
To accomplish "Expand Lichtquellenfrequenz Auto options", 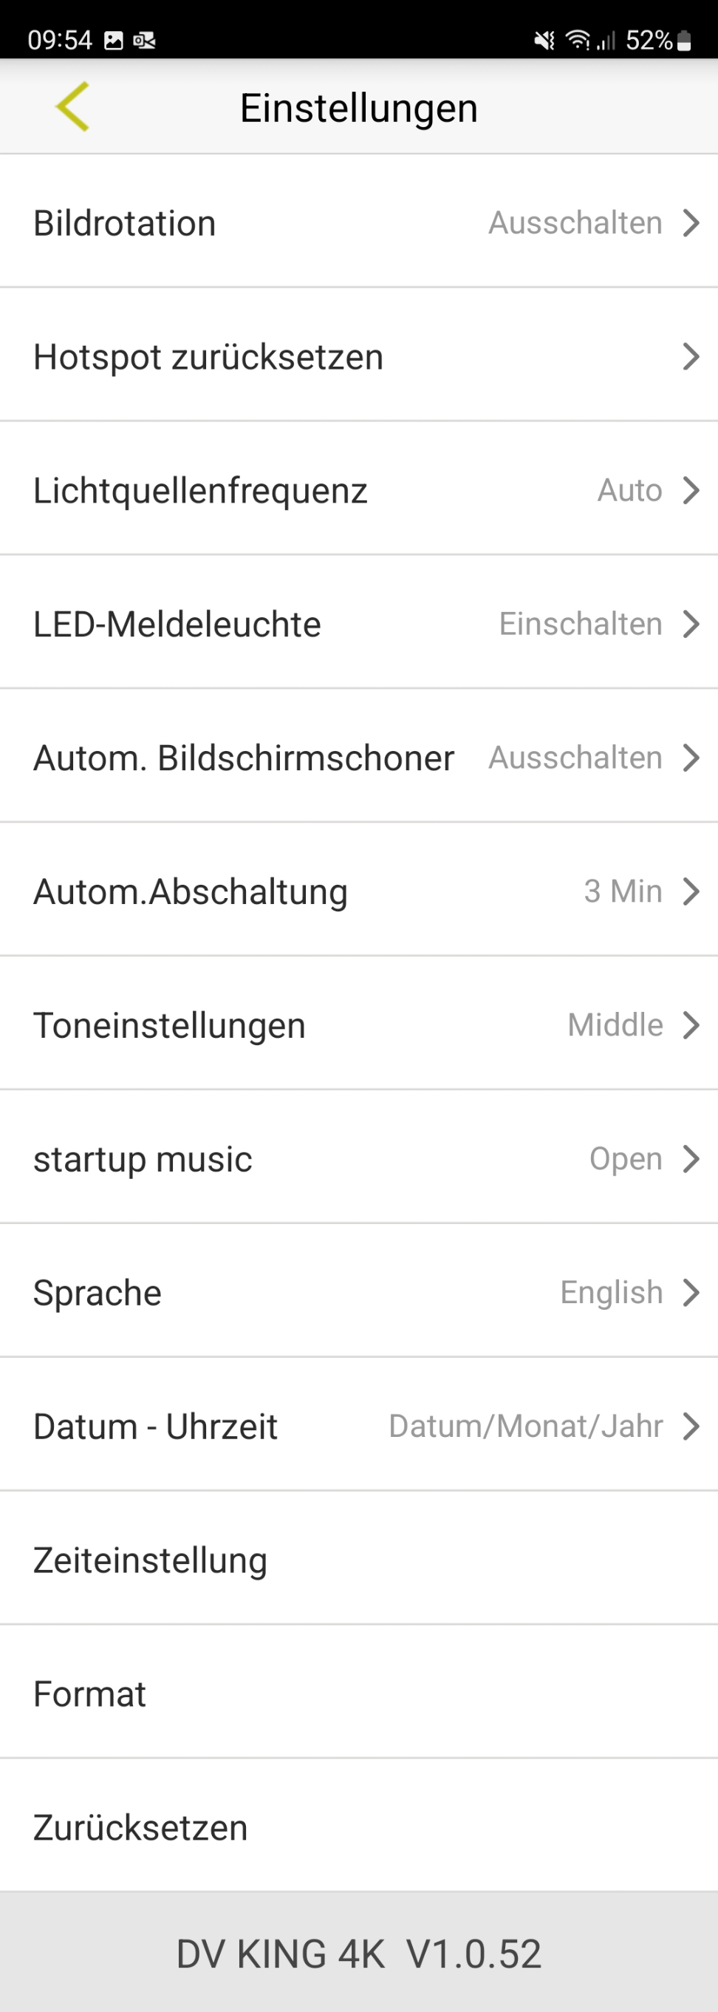I will (x=629, y=491).
